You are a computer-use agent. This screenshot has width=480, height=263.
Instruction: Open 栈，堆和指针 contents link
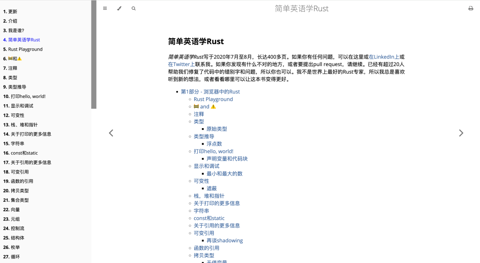[209, 196]
